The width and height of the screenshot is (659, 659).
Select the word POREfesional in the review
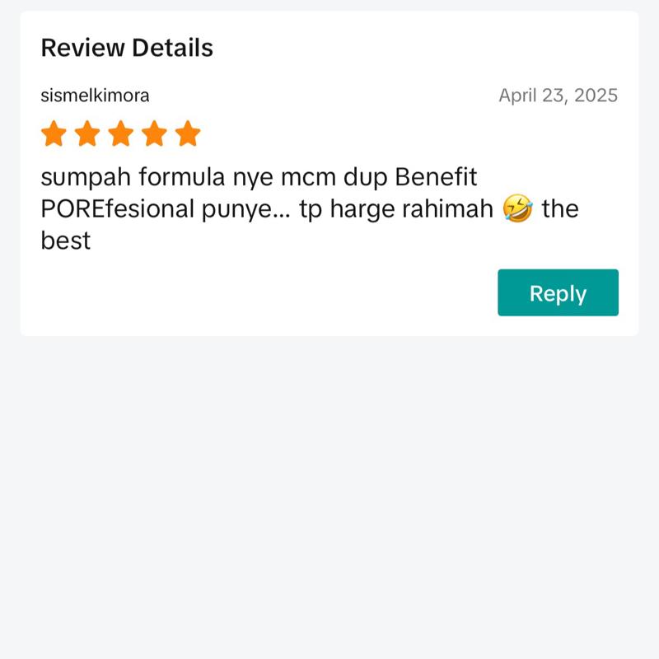click(117, 208)
